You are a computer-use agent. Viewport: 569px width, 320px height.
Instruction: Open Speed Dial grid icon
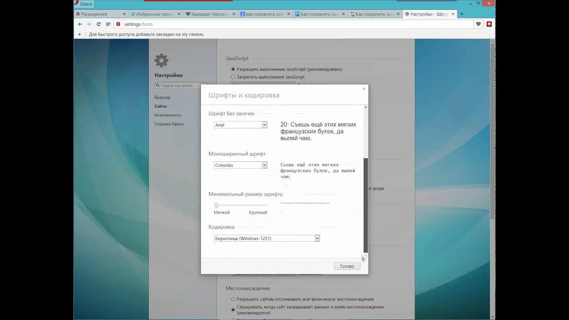pyautogui.click(x=108, y=24)
